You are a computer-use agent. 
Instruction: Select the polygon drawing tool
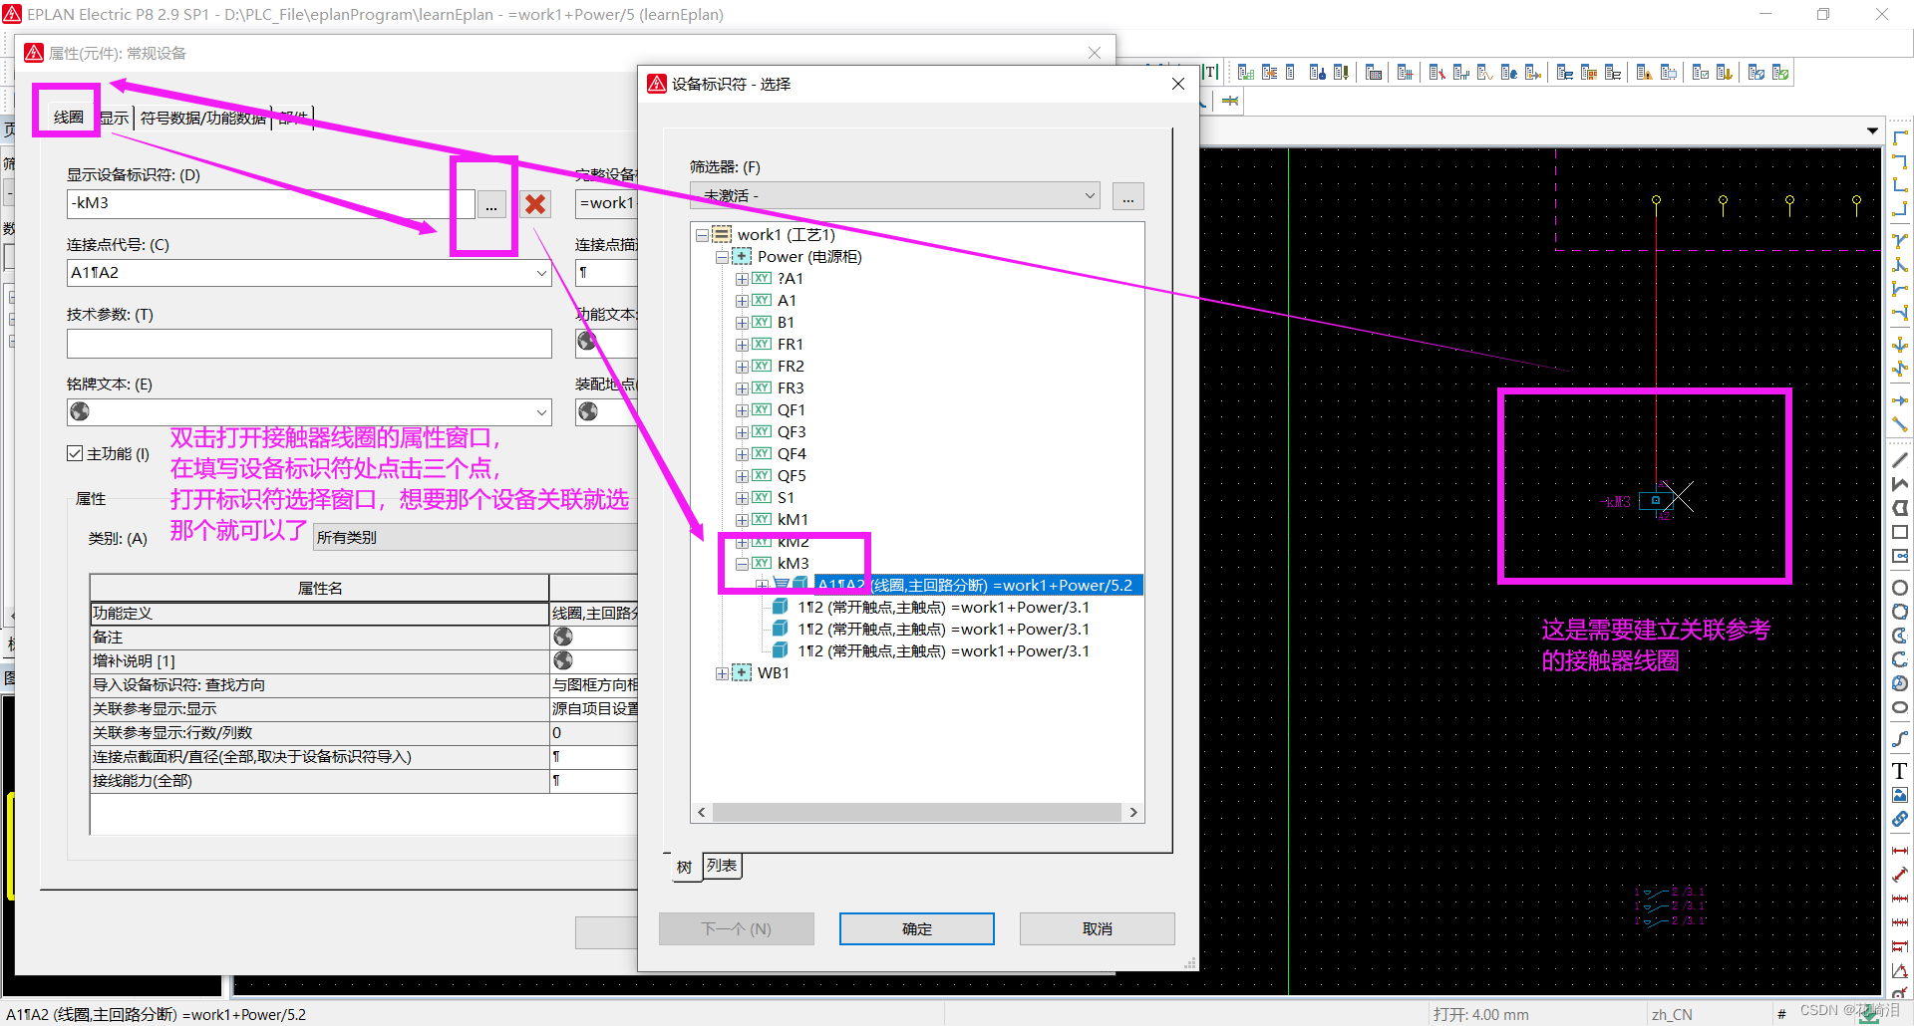click(1900, 507)
